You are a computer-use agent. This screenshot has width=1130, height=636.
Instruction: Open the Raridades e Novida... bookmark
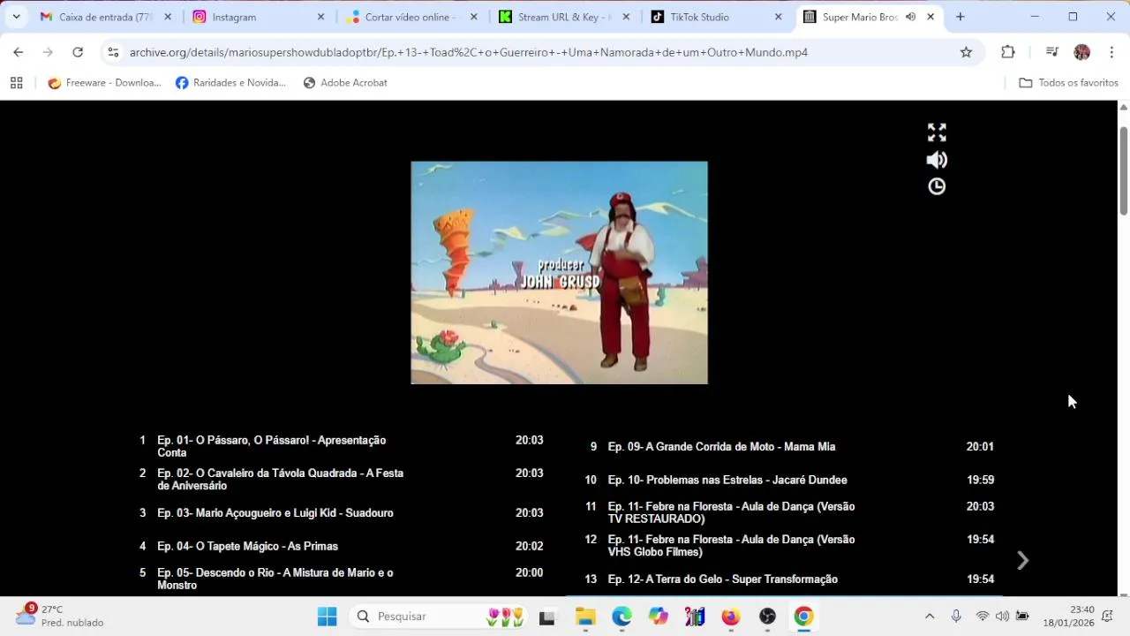(230, 83)
